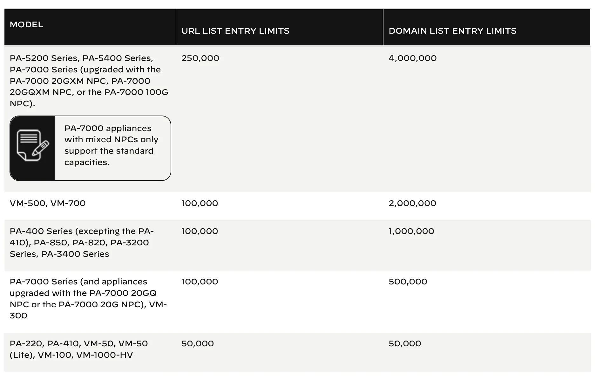The width and height of the screenshot is (596, 379).
Task: Click the PA-400 Series model cell
Action: click(82, 243)
